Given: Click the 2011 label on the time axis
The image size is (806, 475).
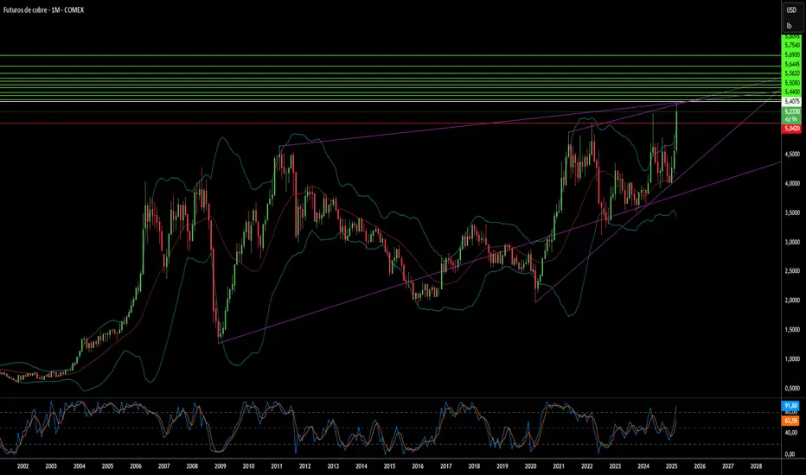Looking at the screenshot, I should [277, 466].
